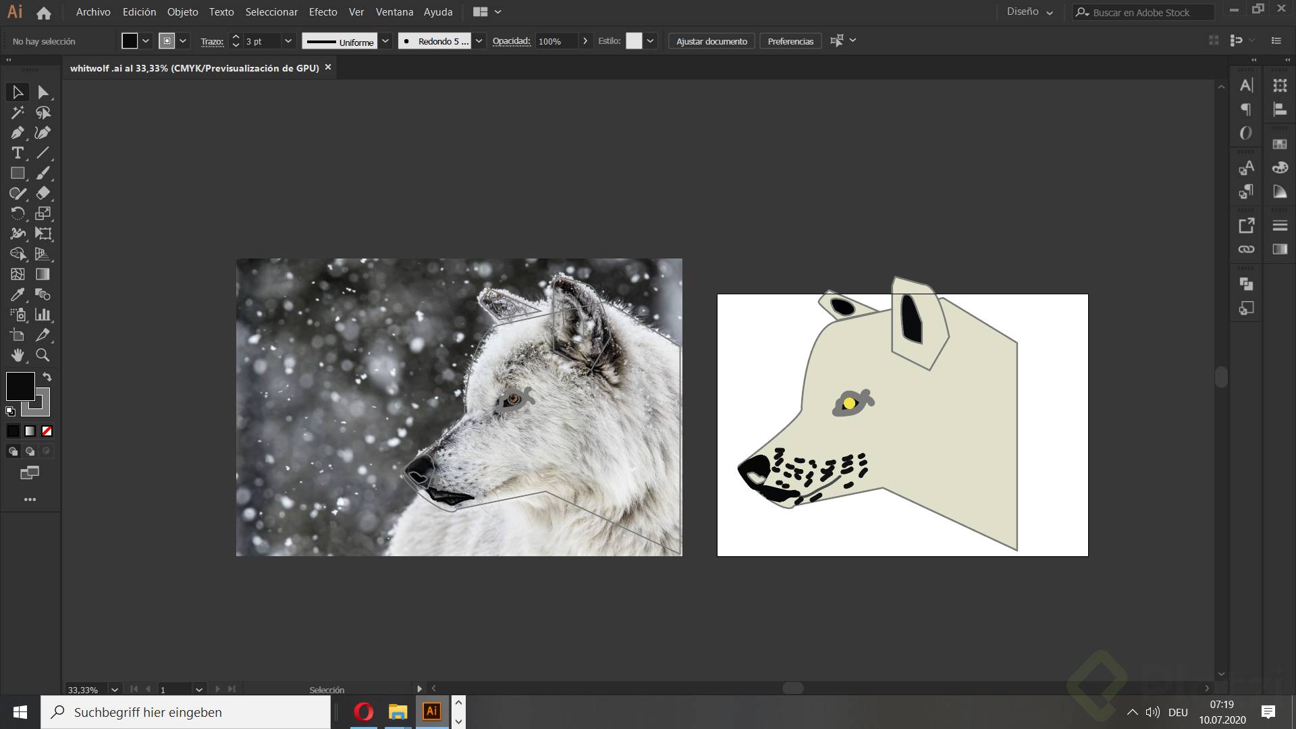1296x729 pixels.
Task: Open the Estilo graphic style dropdown
Action: (x=650, y=41)
